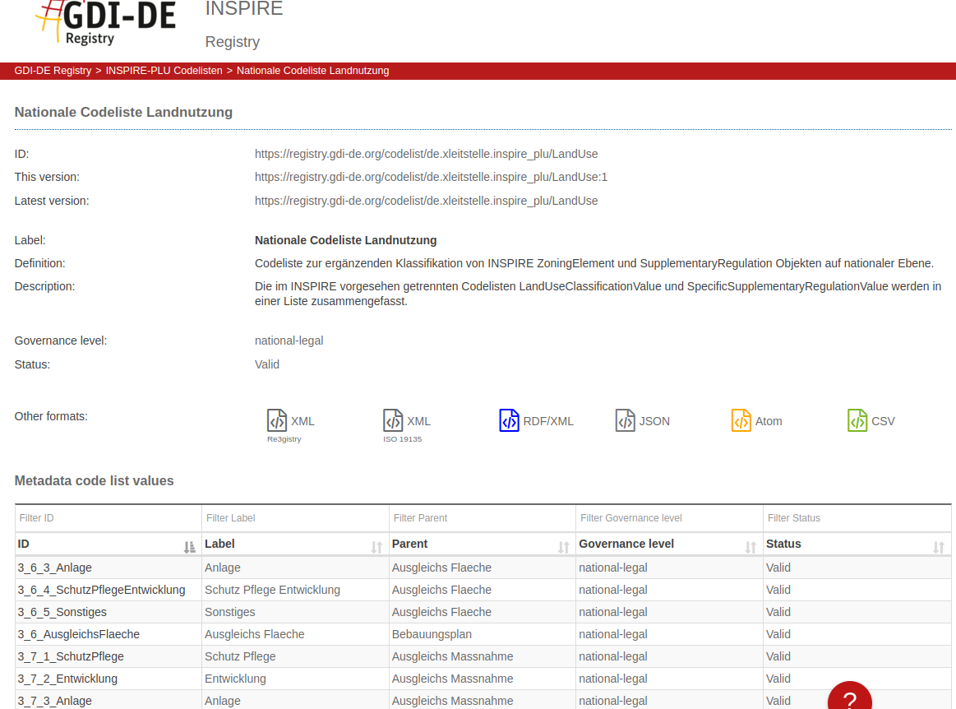Click the Filter Status input field
The image size is (956, 709).
[857, 518]
